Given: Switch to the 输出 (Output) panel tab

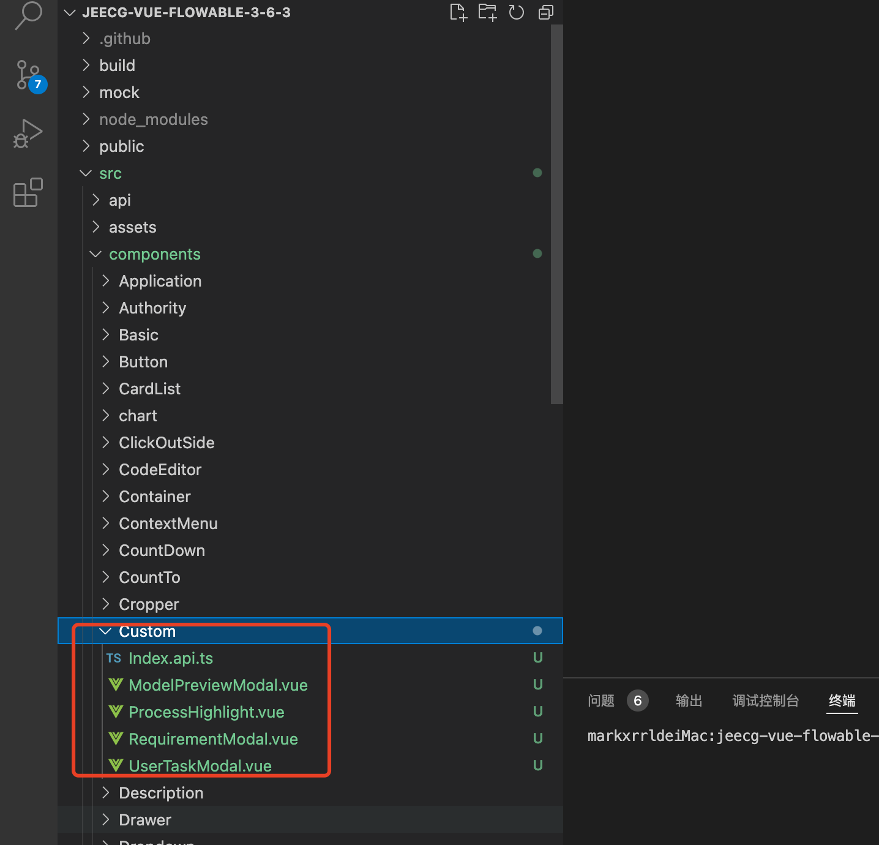Looking at the screenshot, I should pyautogui.click(x=689, y=700).
